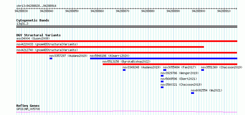Click ruler position 94288860

tap(97, 11)
